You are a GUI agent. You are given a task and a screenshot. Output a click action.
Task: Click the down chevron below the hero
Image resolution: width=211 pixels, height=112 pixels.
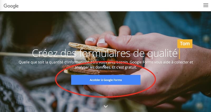point(106,106)
